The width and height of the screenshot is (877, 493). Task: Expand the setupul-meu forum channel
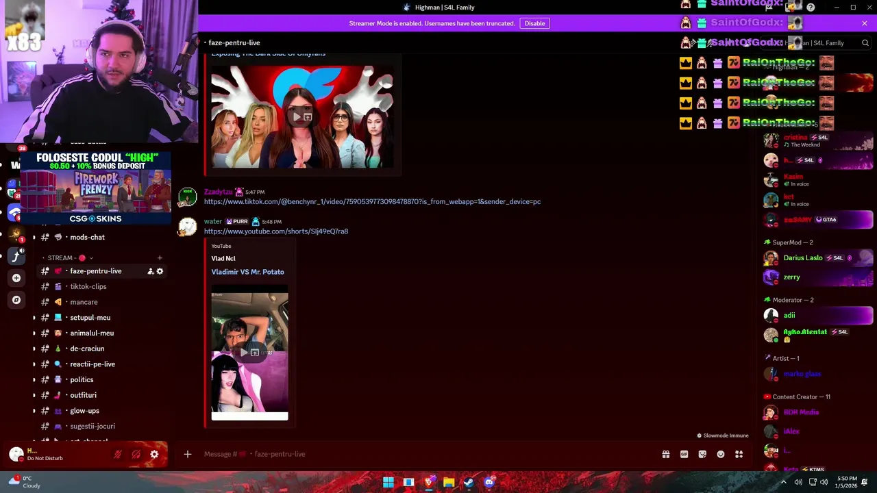point(34,318)
